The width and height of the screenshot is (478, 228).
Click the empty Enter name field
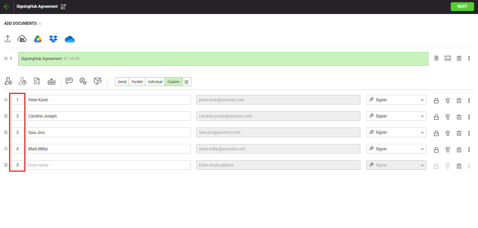(108, 165)
